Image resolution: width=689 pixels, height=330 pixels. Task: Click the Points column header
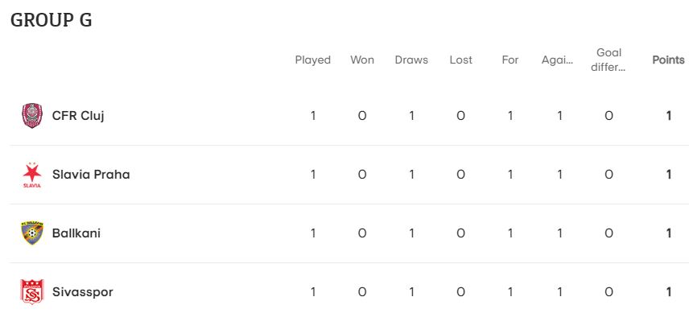668,60
